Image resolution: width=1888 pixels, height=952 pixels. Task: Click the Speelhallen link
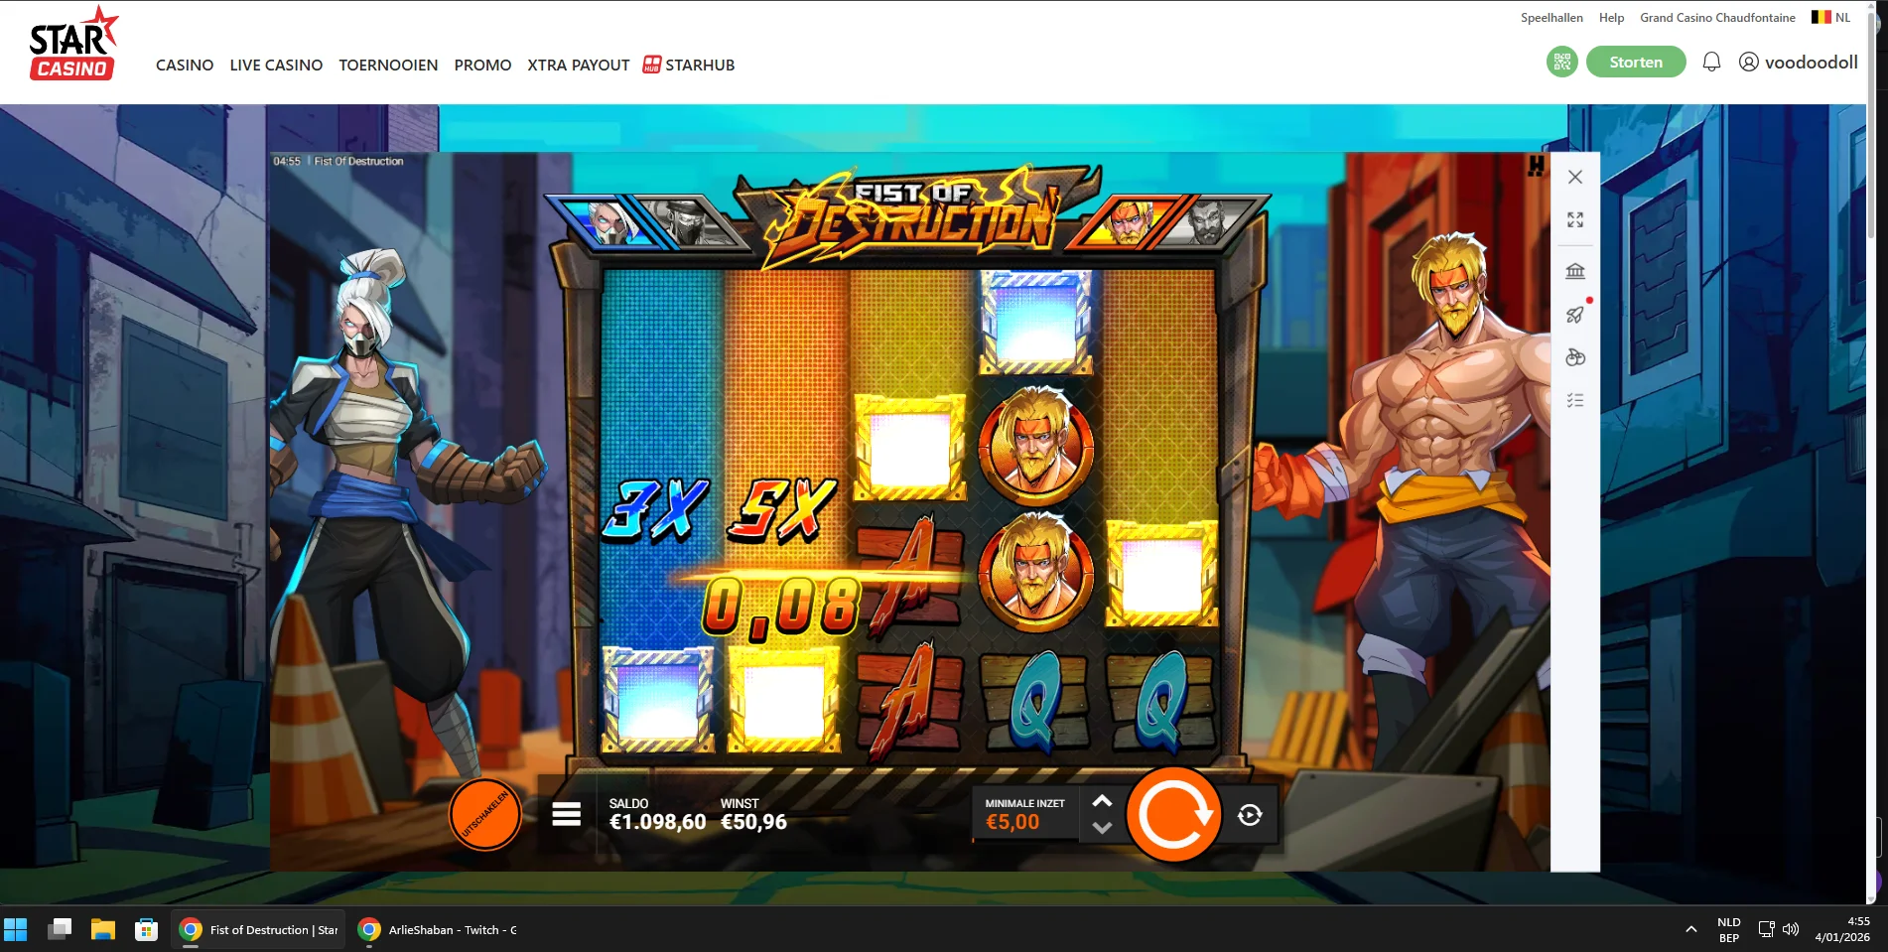tap(1551, 18)
